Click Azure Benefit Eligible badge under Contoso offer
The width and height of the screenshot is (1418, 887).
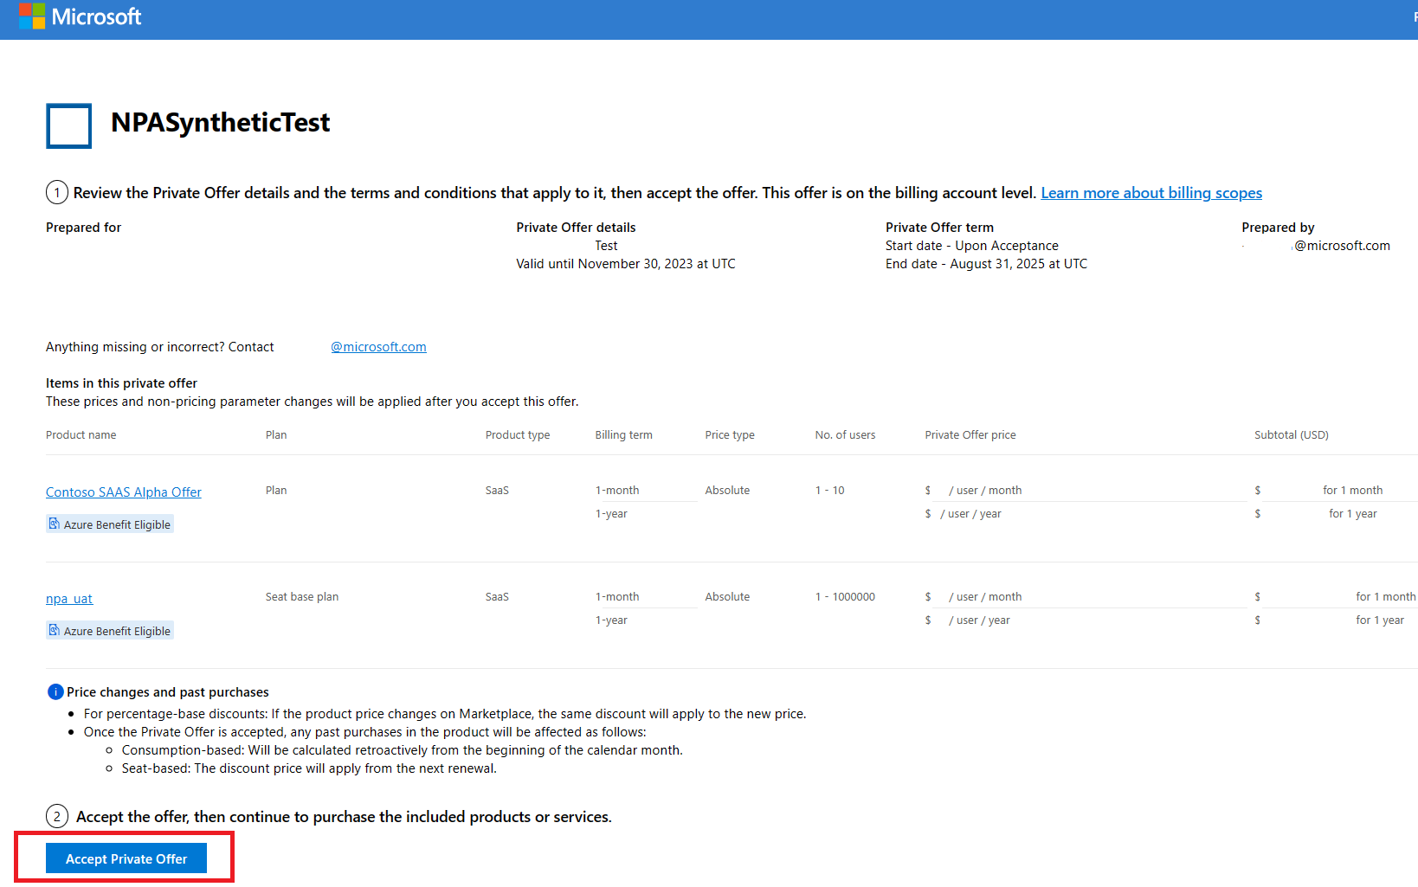click(109, 524)
